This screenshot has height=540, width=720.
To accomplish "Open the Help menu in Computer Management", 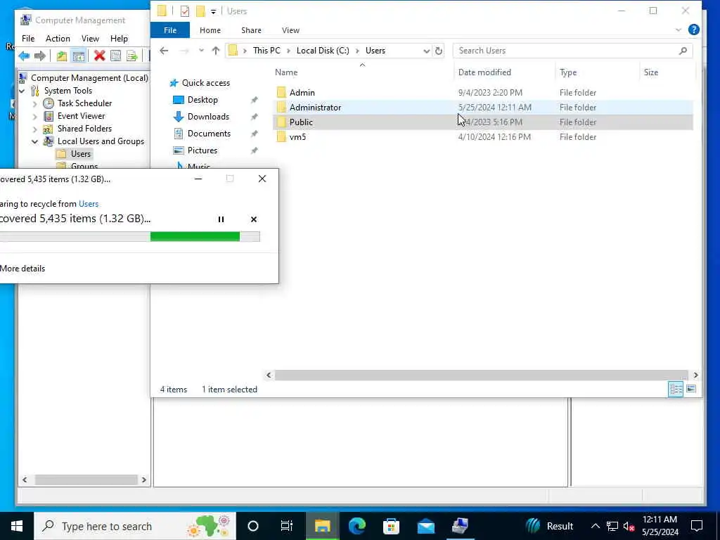I will point(119,39).
